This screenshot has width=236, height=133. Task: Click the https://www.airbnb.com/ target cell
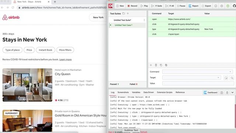(179, 19)
